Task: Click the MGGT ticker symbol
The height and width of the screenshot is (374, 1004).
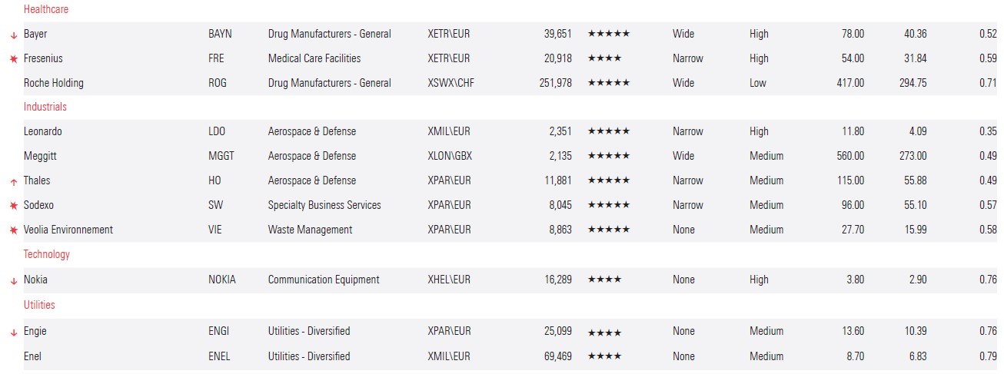Action: click(221, 156)
